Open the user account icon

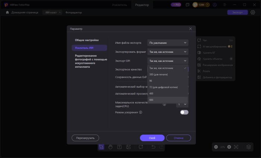click(x=215, y=5)
